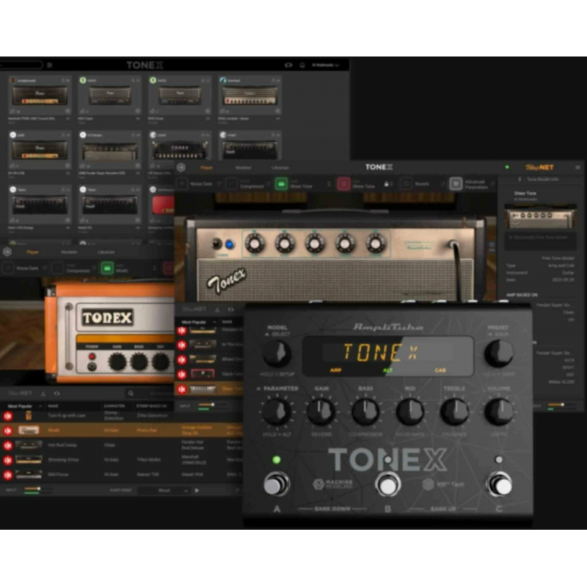Select the Noise Gate block in the chain
587x587 pixels.
click(198, 183)
